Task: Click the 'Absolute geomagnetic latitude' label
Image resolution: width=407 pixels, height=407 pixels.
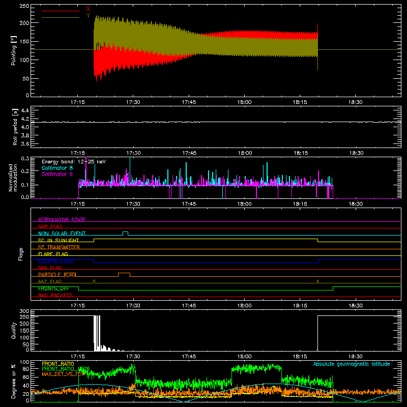Action: click(x=352, y=364)
